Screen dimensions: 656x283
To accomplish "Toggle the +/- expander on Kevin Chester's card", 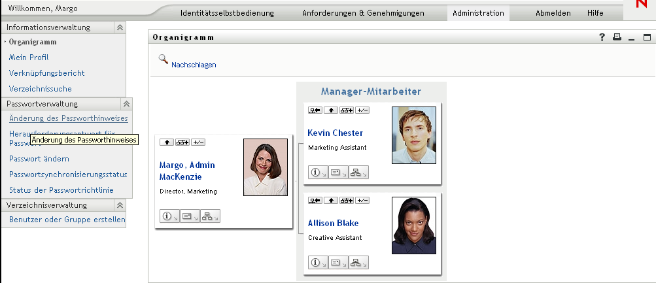I will point(362,110).
